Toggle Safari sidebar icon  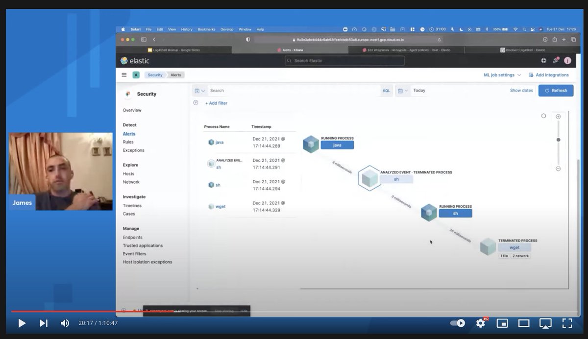tap(144, 39)
